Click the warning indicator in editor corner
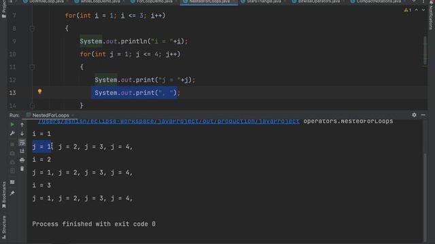Screen dimensions: 435x244 coord(408,10)
